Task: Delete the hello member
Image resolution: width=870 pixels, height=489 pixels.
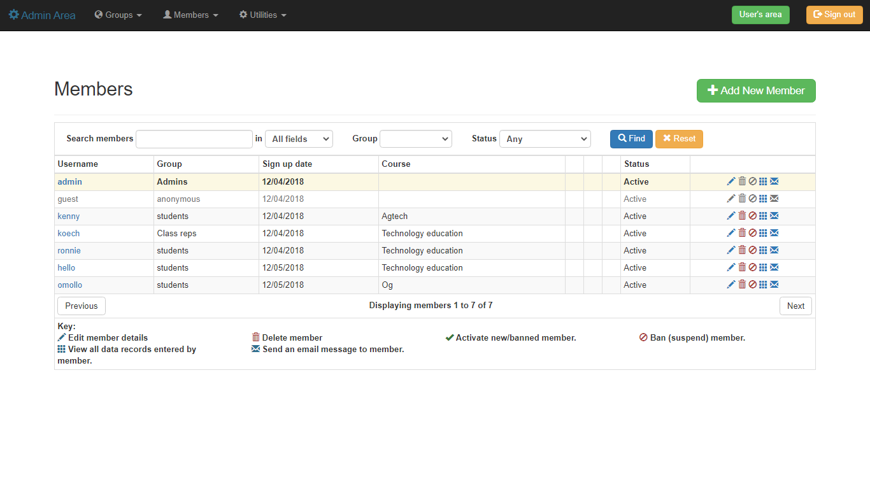Action: (x=742, y=267)
